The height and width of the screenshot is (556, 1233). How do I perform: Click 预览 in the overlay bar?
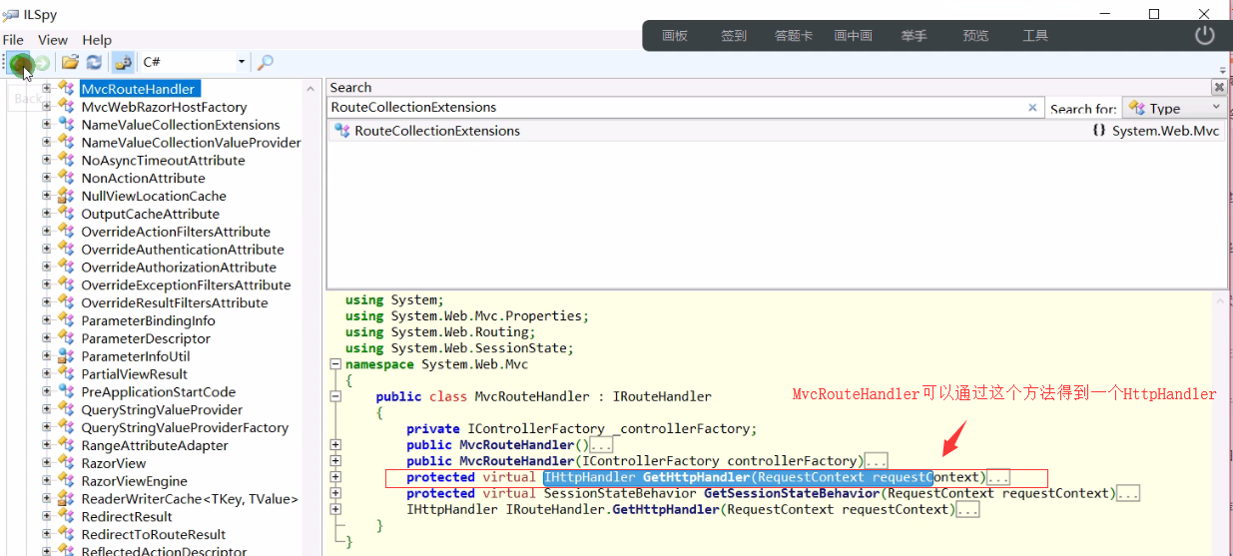point(975,36)
